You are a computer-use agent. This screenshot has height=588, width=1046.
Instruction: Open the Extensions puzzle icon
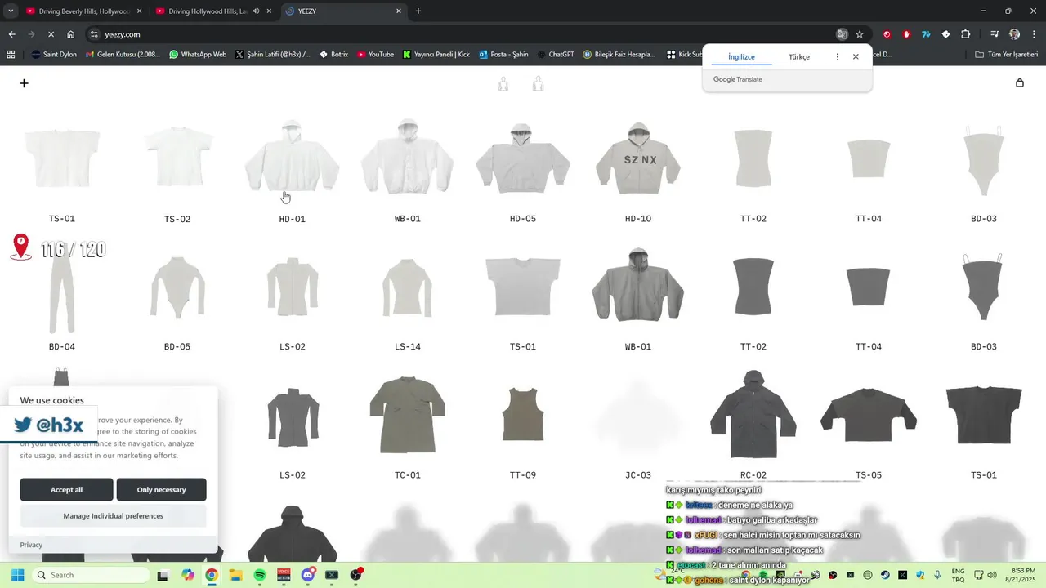coord(966,34)
